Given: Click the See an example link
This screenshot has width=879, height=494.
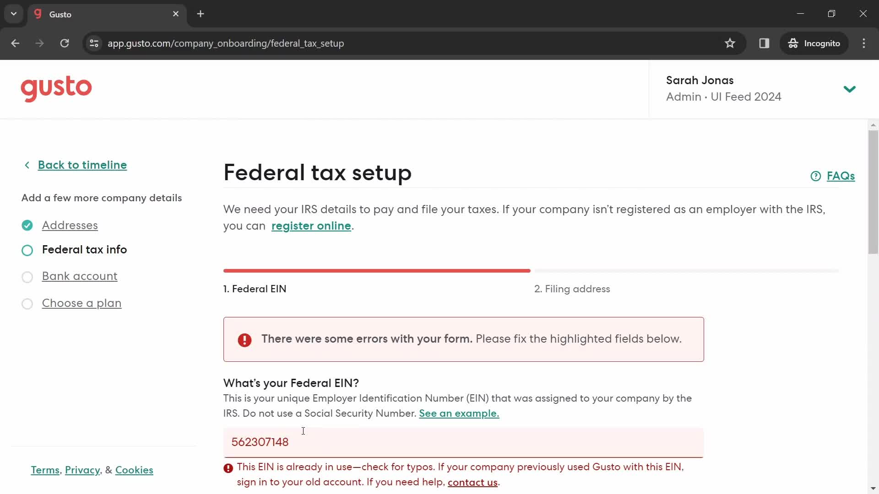Looking at the screenshot, I should (x=459, y=413).
